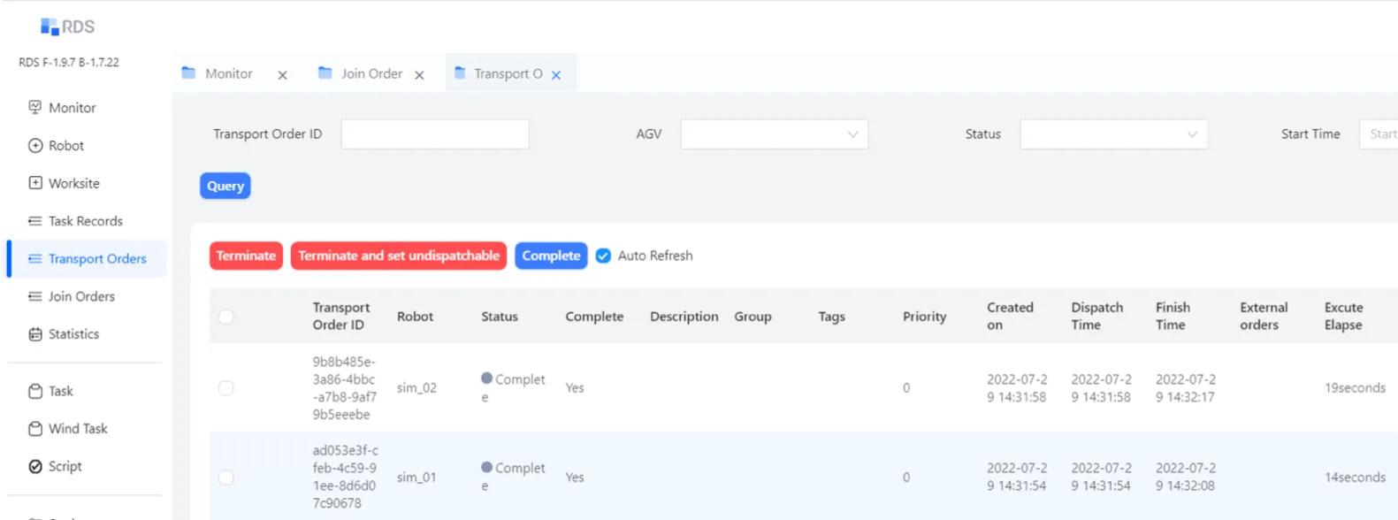
Task: Close the Transport O tab
Action: pyautogui.click(x=556, y=75)
